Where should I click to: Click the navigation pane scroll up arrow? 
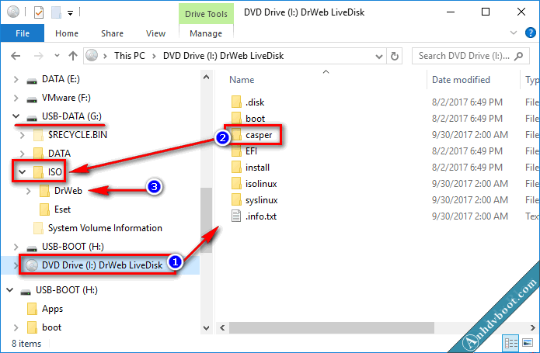pyautogui.click(x=207, y=77)
